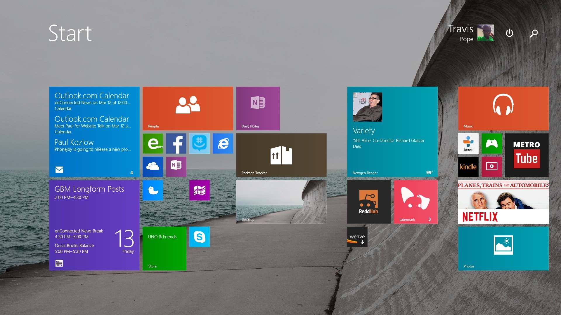561x315 pixels.
Task: Click 'enConnected News Break' calendar entry
Action: coord(79,234)
